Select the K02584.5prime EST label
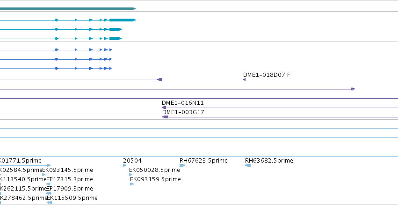The height and width of the screenshot is (205, 398). tap(21, 170)
